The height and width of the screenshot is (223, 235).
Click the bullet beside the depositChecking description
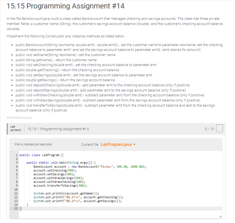[12, 85]
